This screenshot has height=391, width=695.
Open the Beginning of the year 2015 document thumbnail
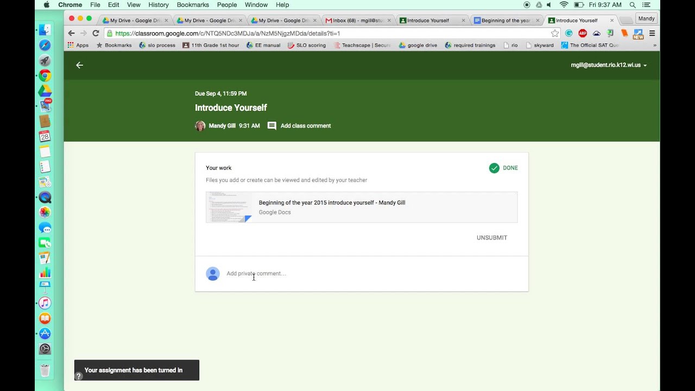[229, 207]
